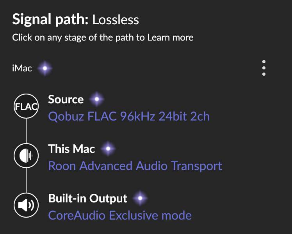Click the purple star next to Built-in Output
This screenshot has height=234, width=292.
click(140, 198)
